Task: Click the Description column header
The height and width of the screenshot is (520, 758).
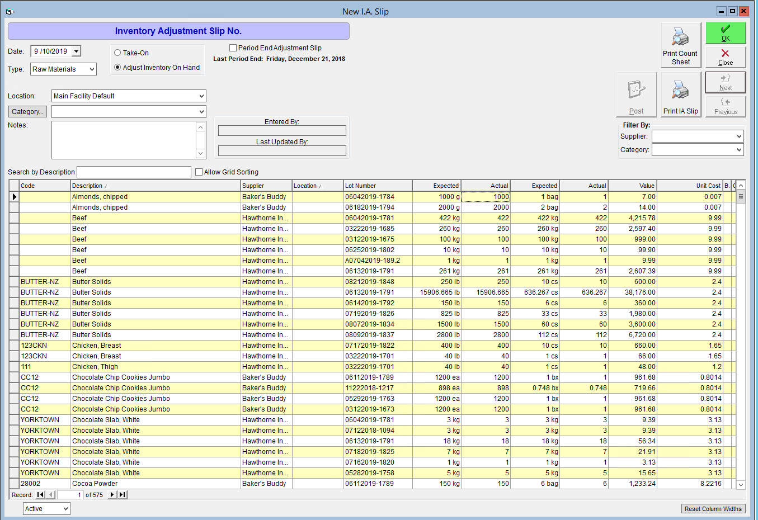Action: coord(156,186)
